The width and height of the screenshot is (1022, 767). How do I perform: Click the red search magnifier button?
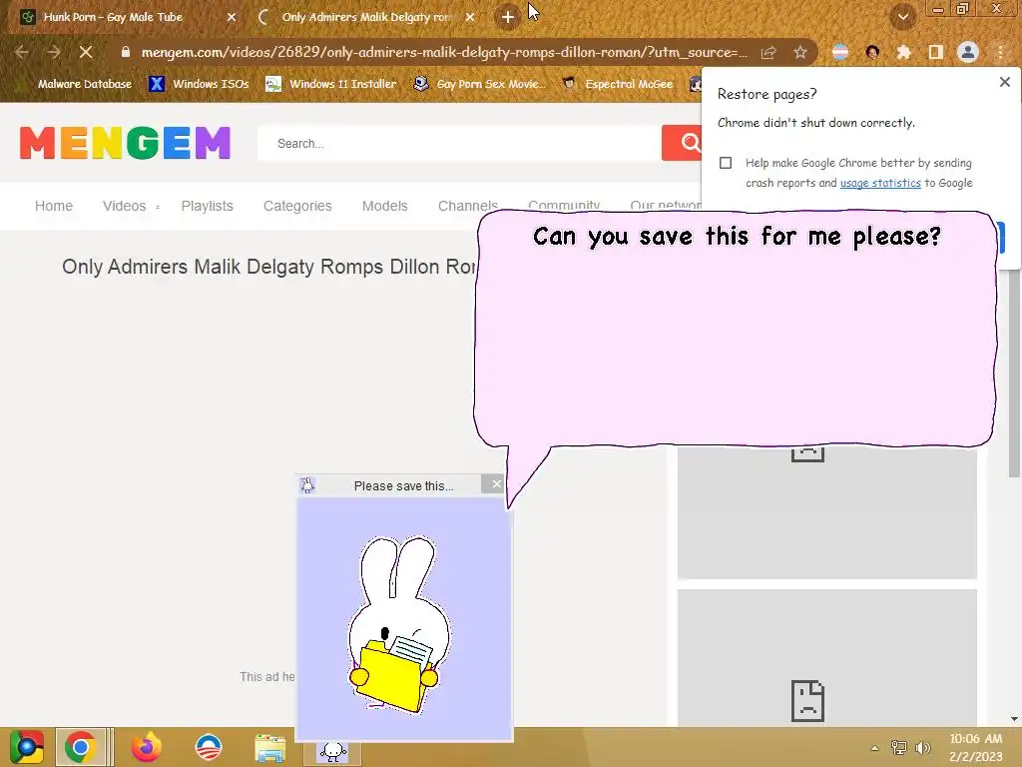click(682, 143)
